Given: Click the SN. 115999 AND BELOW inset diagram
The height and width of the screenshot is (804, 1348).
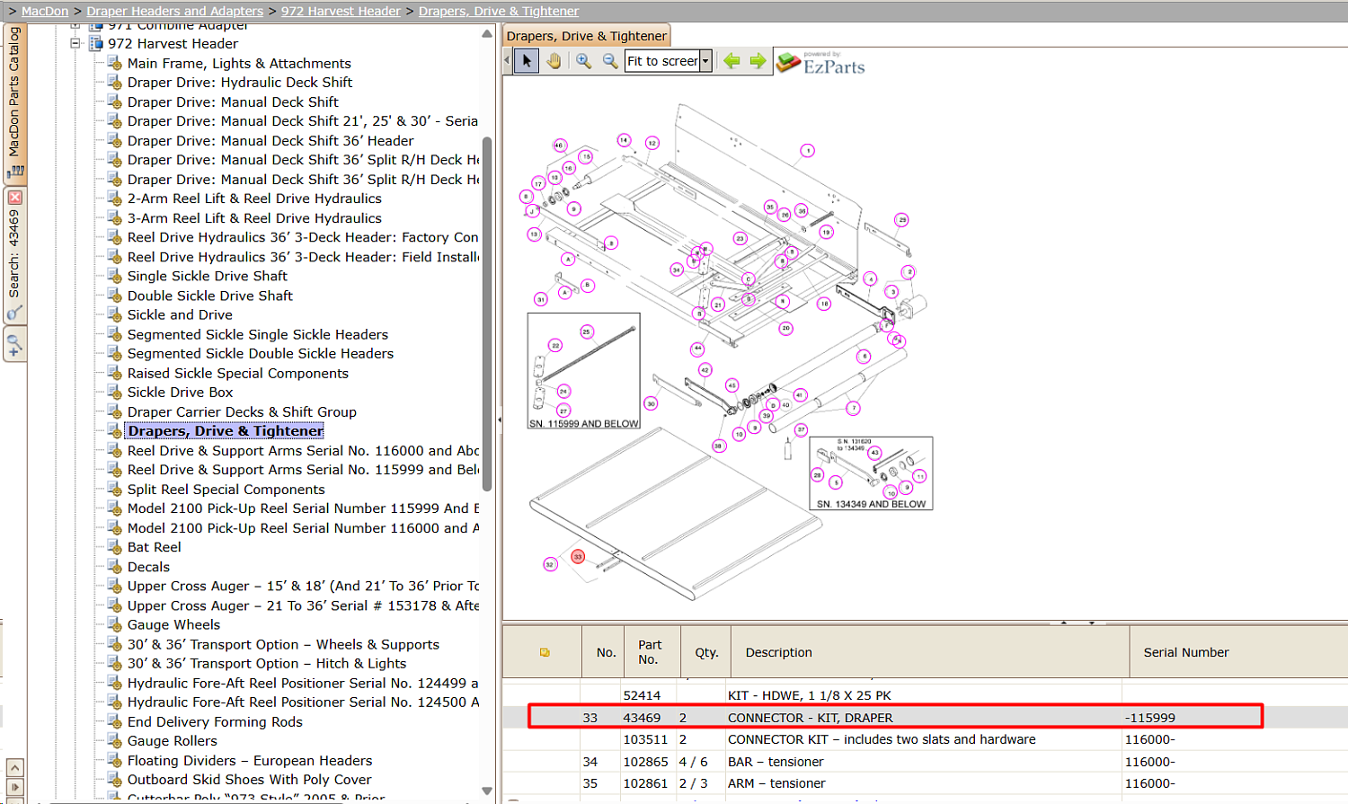Looking at the screenshot, I should [584, 371].
